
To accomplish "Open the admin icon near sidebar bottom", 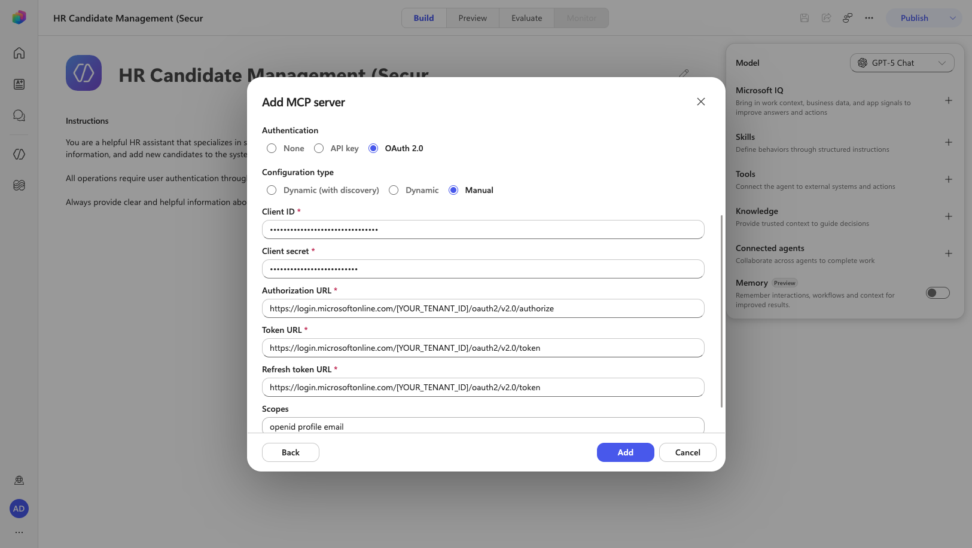I will [x=19, y=480].
